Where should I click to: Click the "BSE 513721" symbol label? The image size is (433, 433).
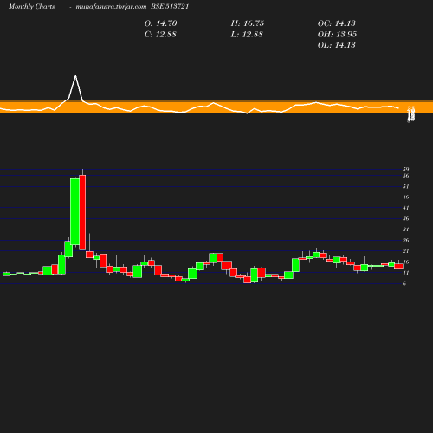(x=170, y=6)
